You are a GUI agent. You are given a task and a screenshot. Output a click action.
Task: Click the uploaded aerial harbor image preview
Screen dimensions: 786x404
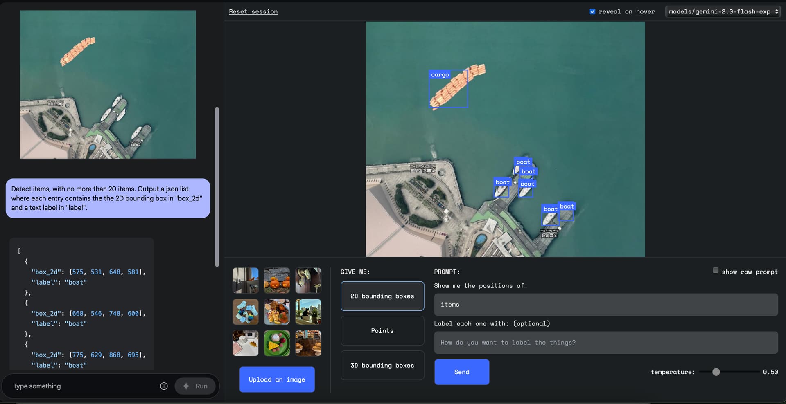tap(108, 85)
